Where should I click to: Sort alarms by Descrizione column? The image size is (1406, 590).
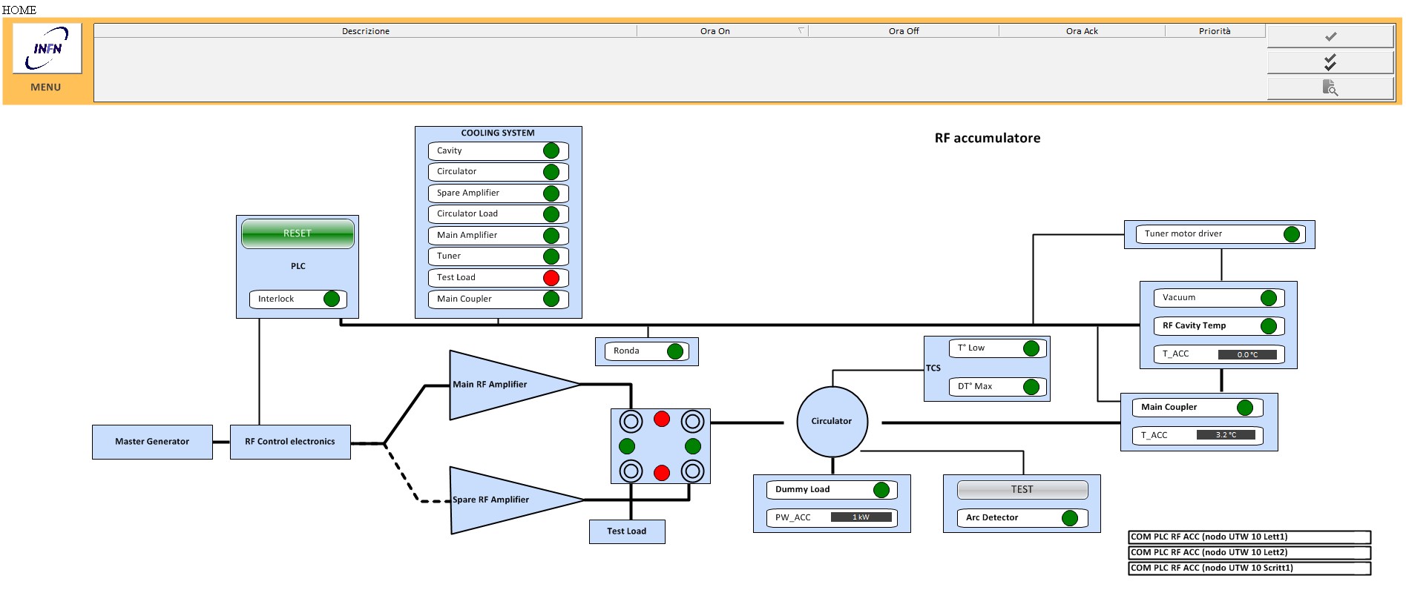[x=365, y=31]
